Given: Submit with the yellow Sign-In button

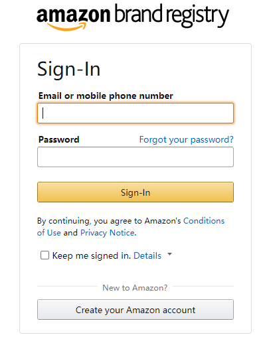Looking at the screenshot, I should pyautogui.click(x=135, y=192).
